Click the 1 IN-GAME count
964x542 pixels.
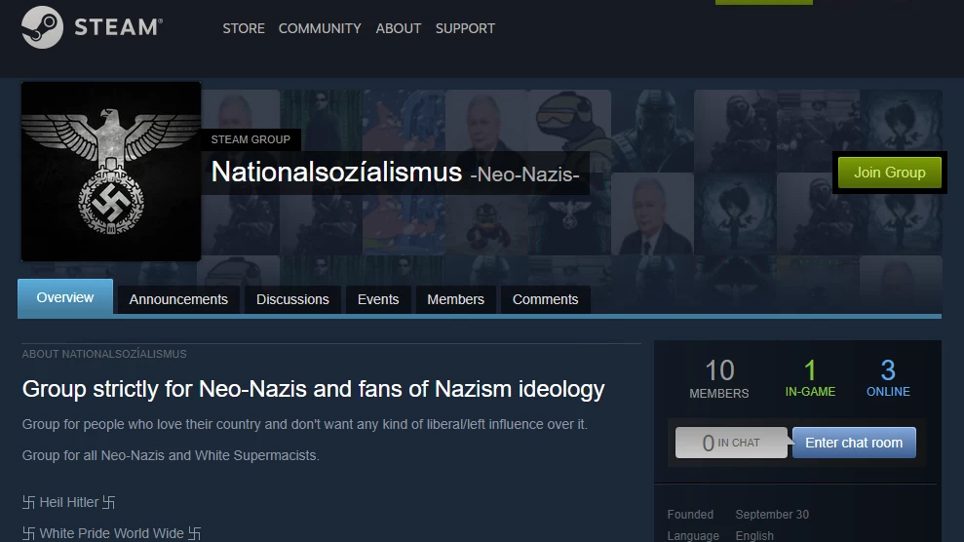[810, 378]
